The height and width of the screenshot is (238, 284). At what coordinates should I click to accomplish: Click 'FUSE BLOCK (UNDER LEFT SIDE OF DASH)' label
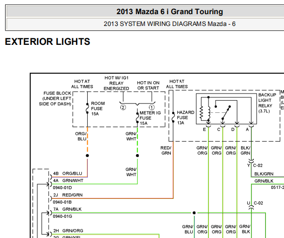pyautogui.click(x=55, y=98)
